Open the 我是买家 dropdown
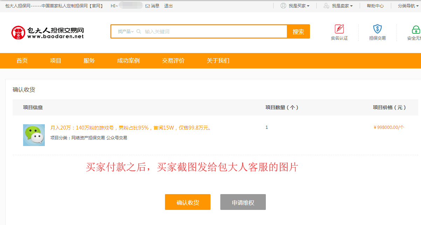 click(297, 6)
